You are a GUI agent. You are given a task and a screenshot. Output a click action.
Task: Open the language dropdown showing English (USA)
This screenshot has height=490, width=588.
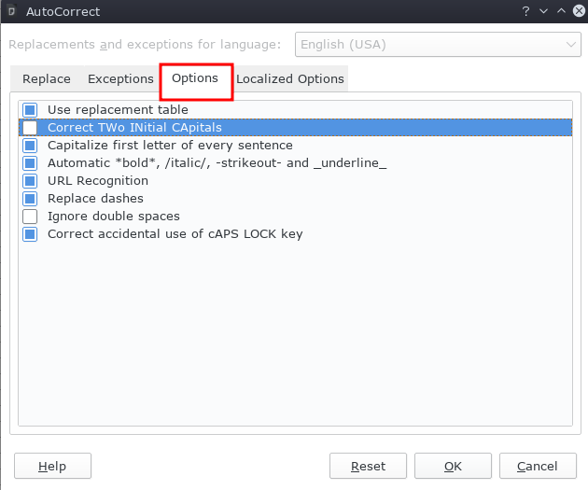(x=438, y=44)
